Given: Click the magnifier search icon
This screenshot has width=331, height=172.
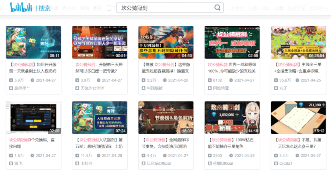Looking at the screenshot, I should [218, 8].
